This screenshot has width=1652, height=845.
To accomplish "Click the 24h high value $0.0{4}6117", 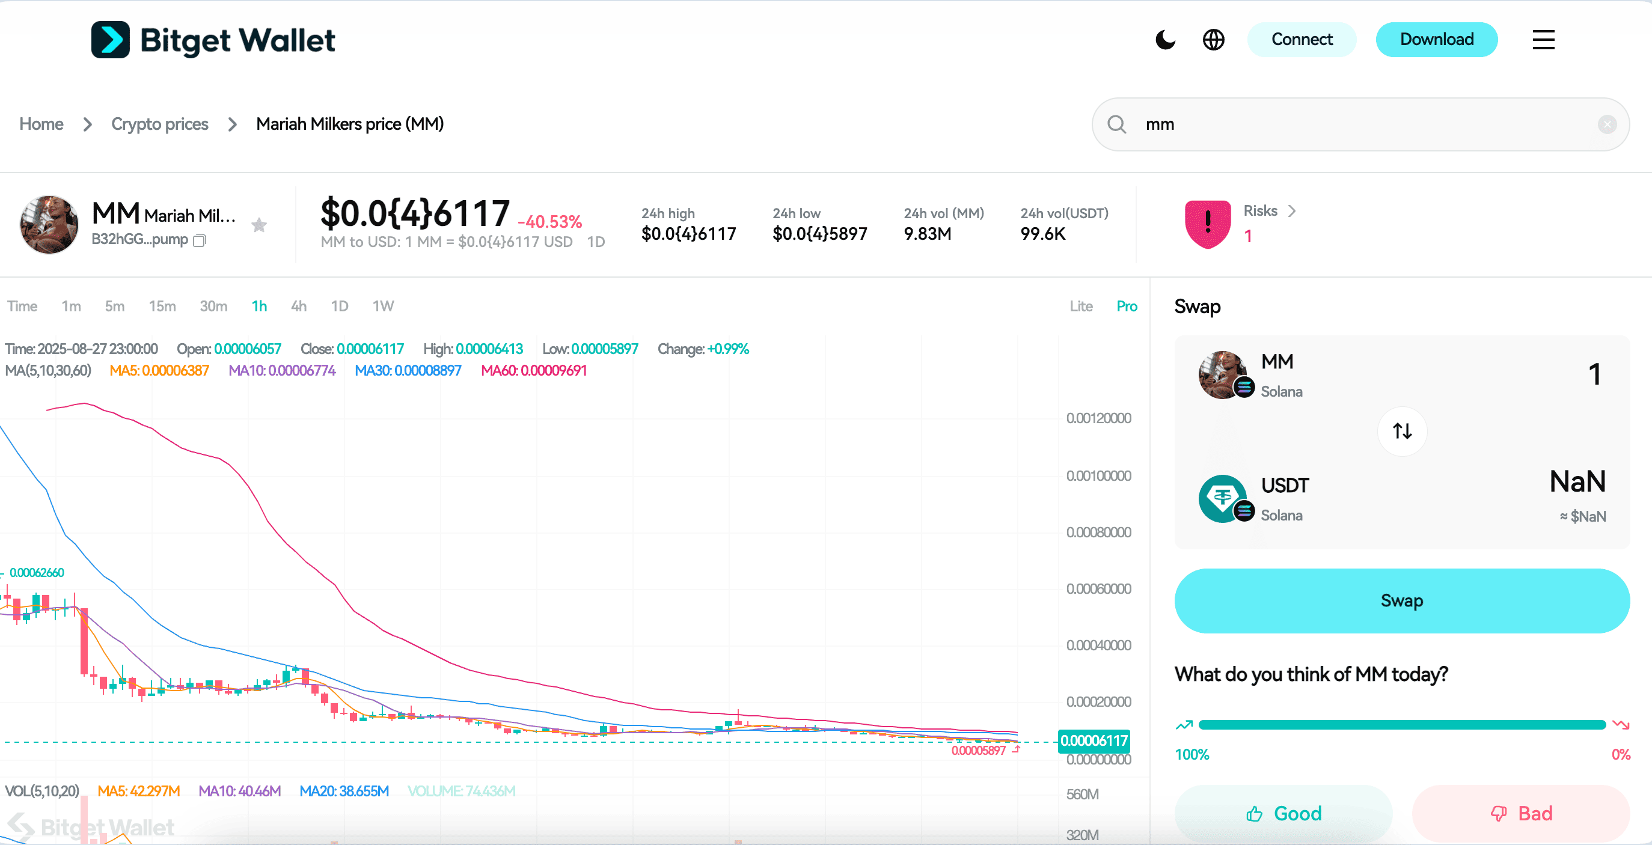I will 689,234.
